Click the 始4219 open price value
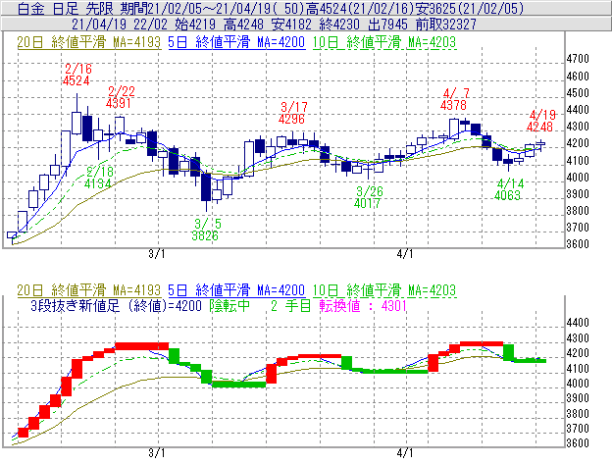Screen dimensions: 612x464 pyautogui.click(x=195, y=25)
